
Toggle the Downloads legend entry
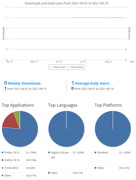[75, 67]
